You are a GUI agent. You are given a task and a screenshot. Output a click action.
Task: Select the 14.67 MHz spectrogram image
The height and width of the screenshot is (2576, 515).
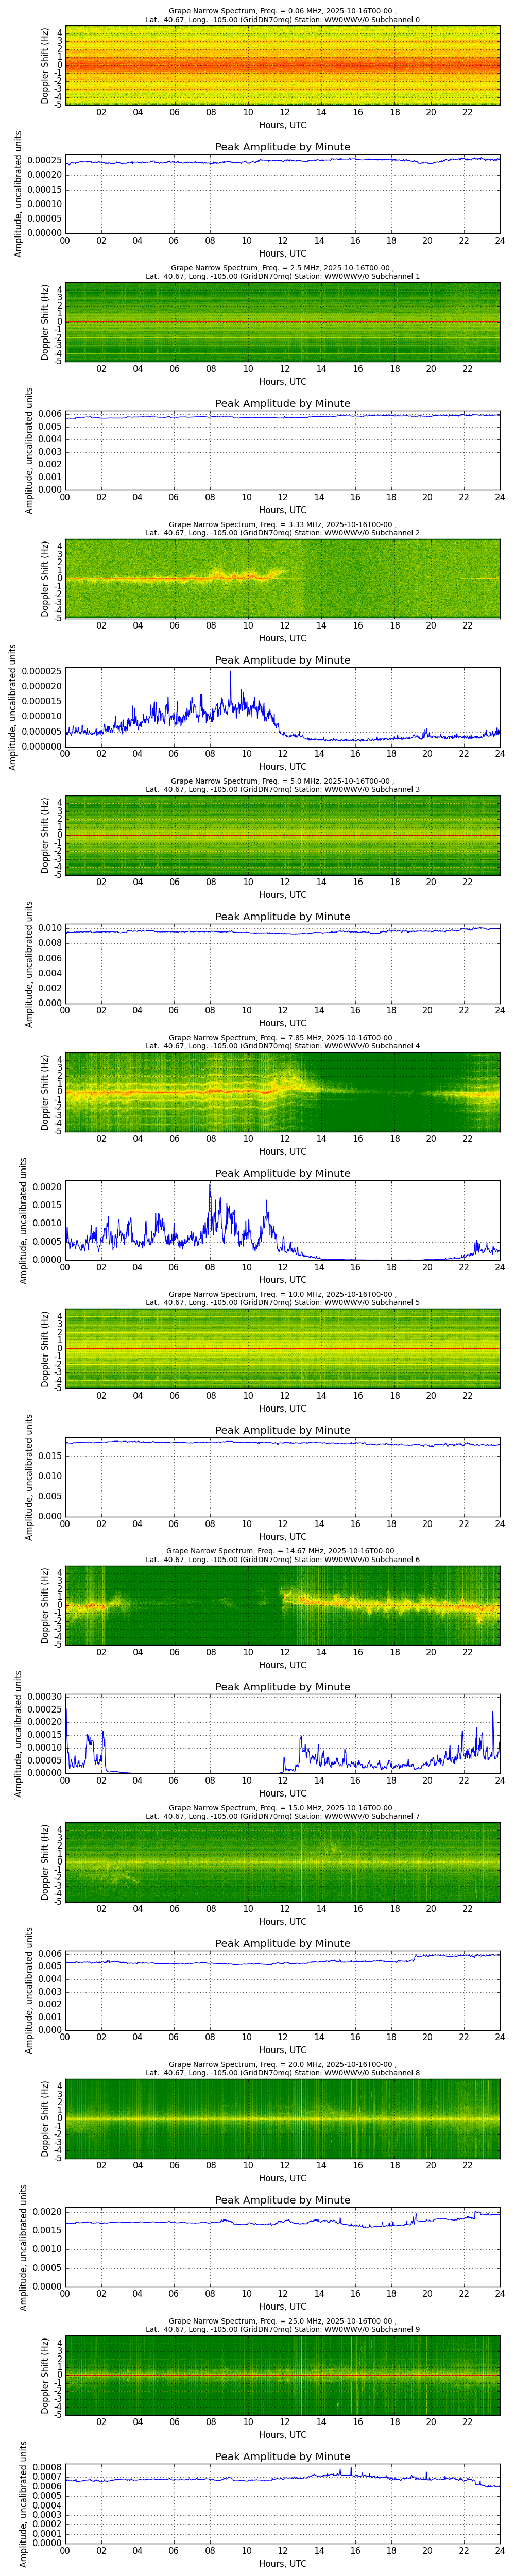coord(282,1605)
